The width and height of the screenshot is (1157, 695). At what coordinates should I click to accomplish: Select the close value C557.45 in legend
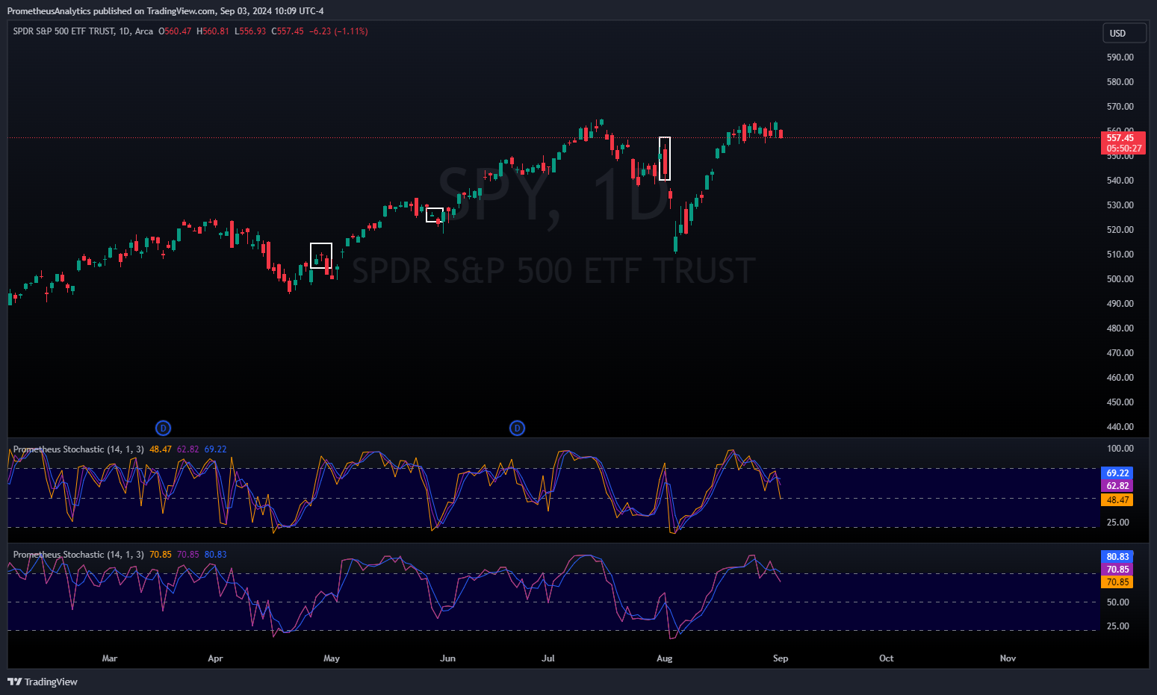tap(288, 31)
